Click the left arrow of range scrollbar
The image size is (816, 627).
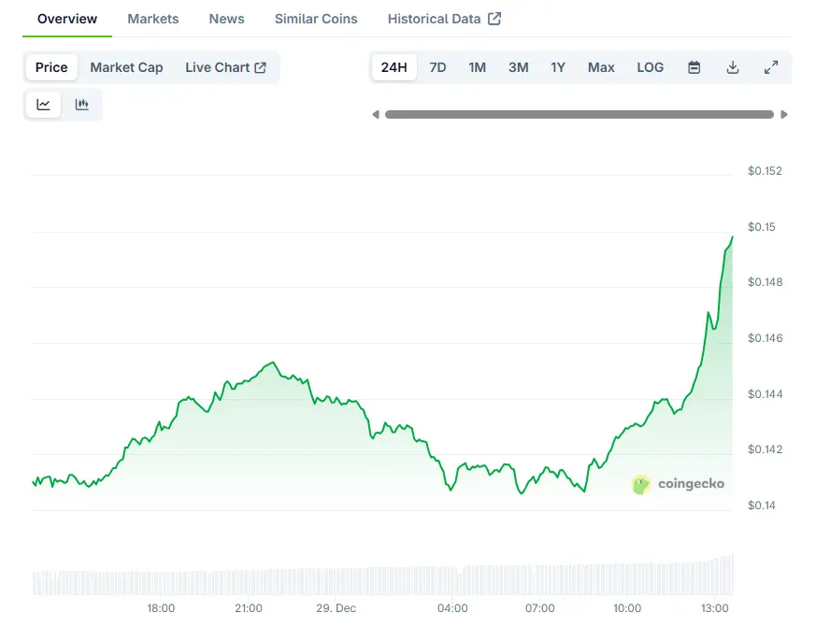[x=376, y=115]
